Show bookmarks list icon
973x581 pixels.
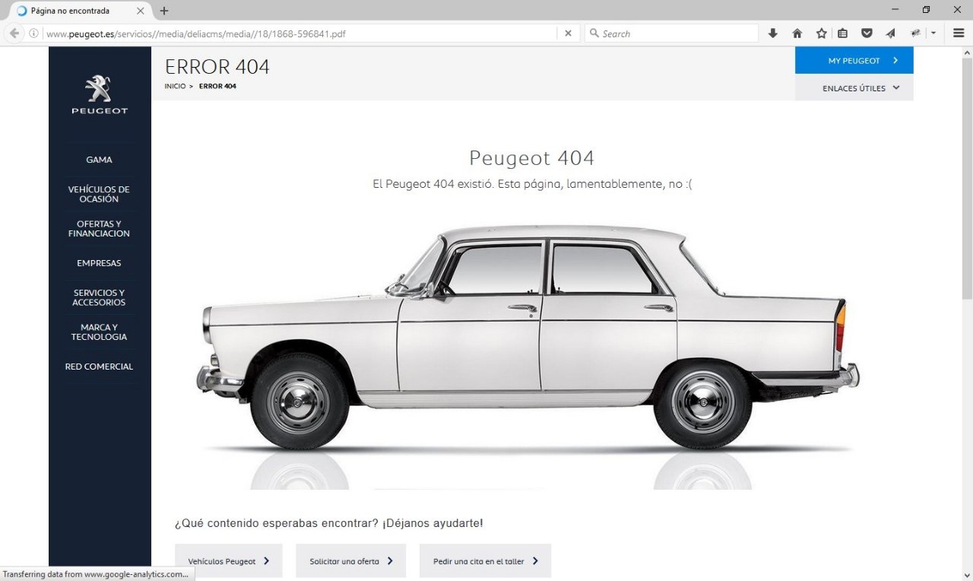pos(842,33)
